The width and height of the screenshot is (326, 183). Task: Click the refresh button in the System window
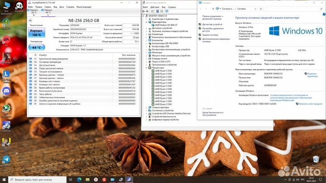point(261,9)
